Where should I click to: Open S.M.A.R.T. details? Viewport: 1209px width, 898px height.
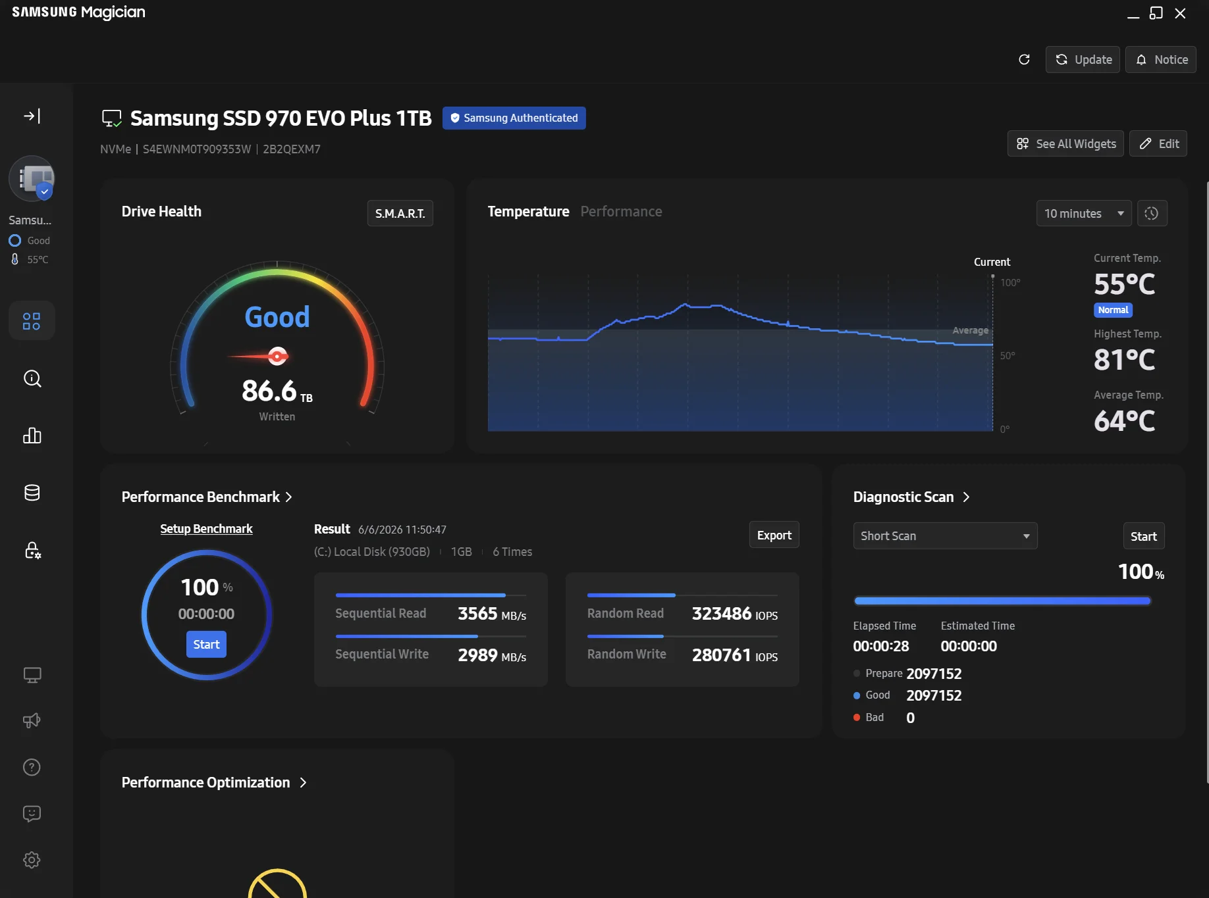pos(400,213)
